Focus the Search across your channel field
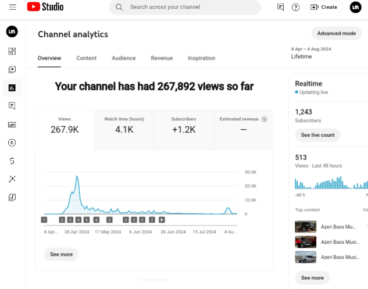Screen dimensions: 368x289 [x=185, y=7]
